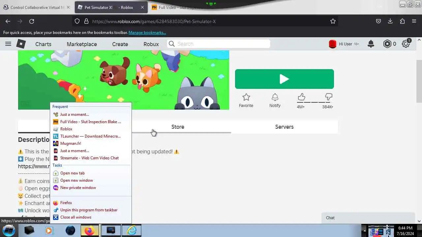Click the Hi User profile name
Viewport: 422px width, 237px height.
[x=346, y=44]
